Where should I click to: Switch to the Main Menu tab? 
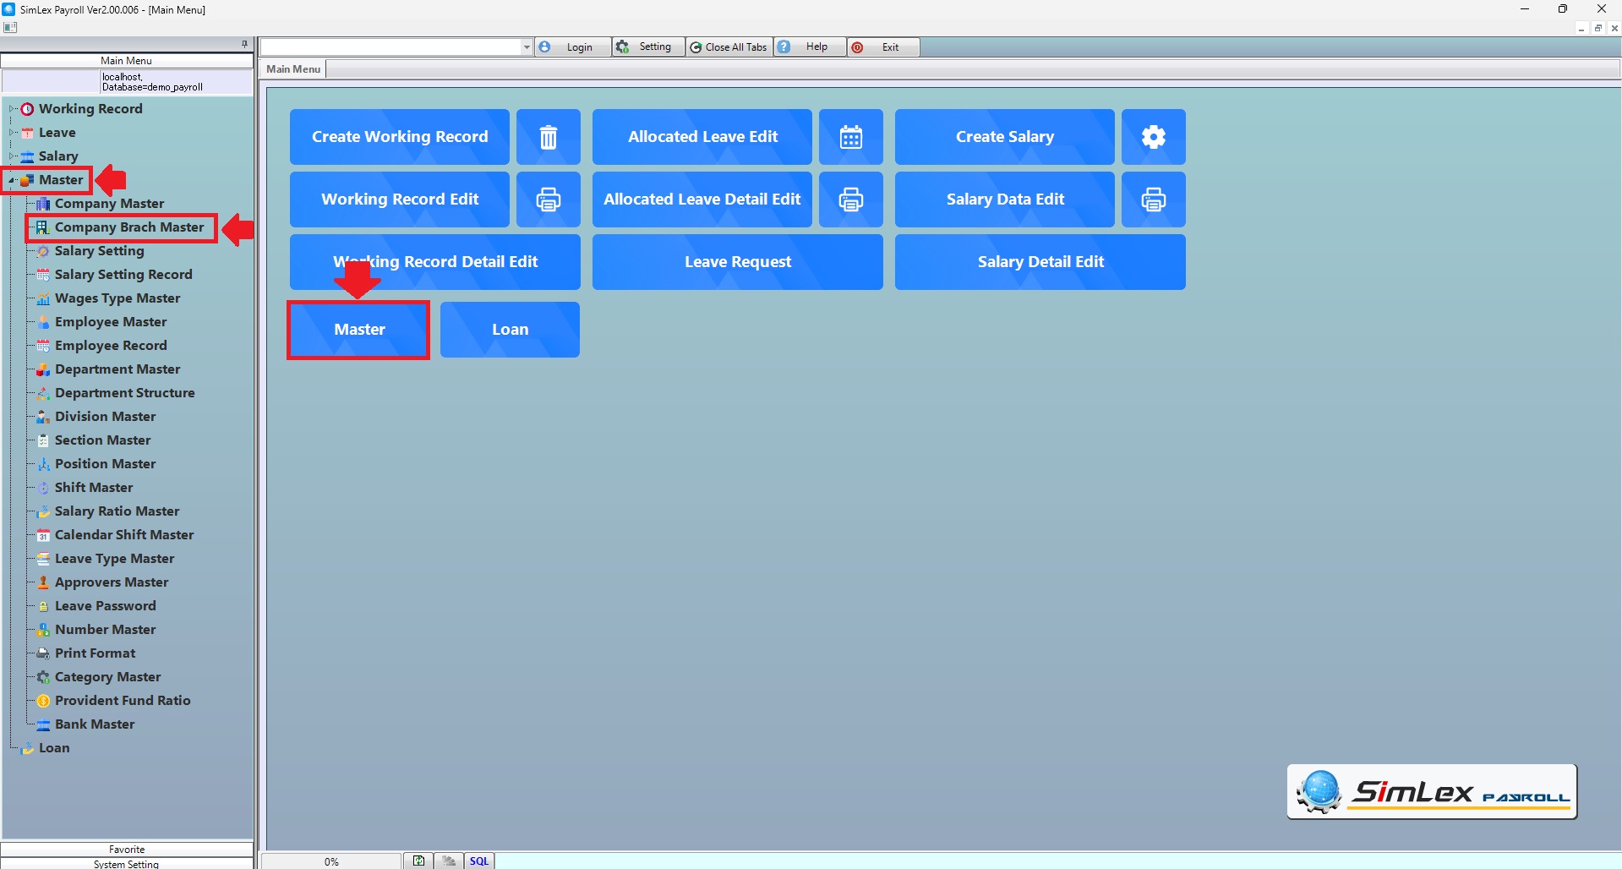(x=293, y=69)
